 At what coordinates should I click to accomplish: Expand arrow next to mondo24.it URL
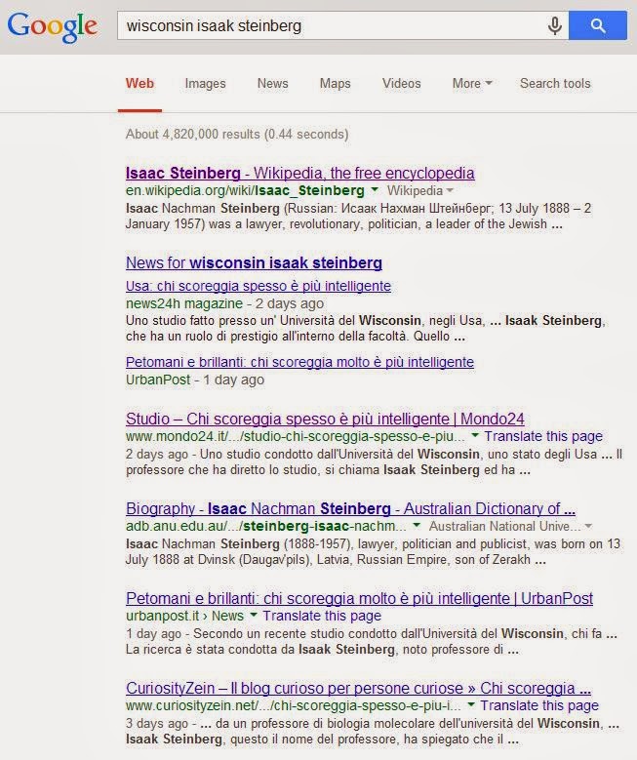[475, 435]
